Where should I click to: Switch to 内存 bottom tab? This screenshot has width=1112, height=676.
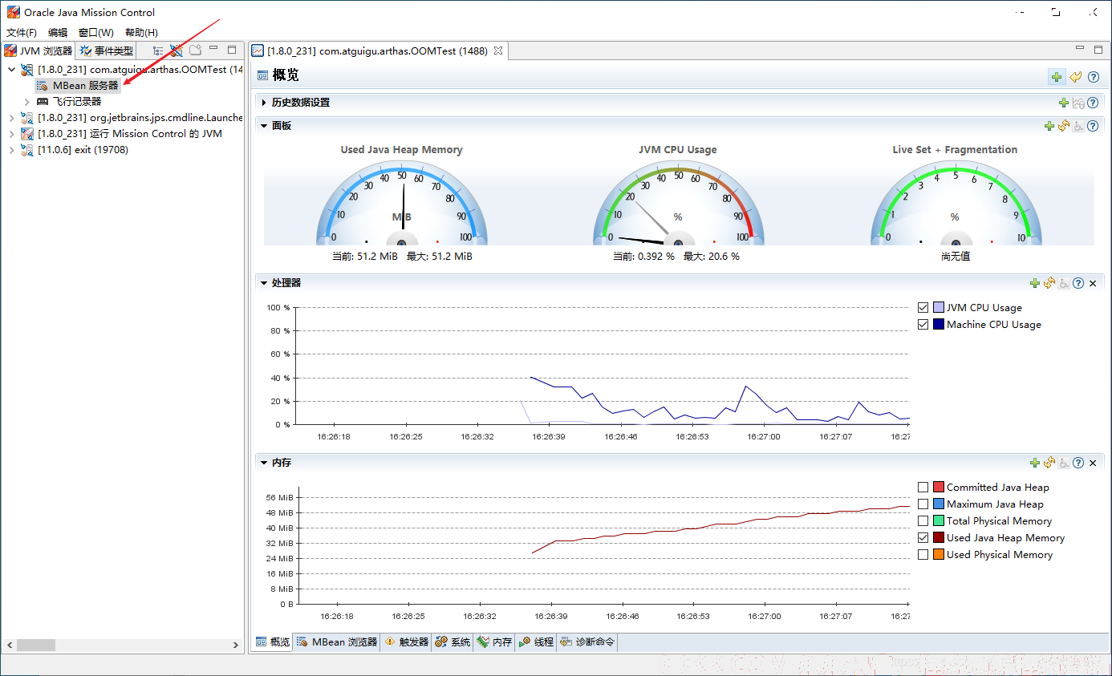[x=495, y=642]
